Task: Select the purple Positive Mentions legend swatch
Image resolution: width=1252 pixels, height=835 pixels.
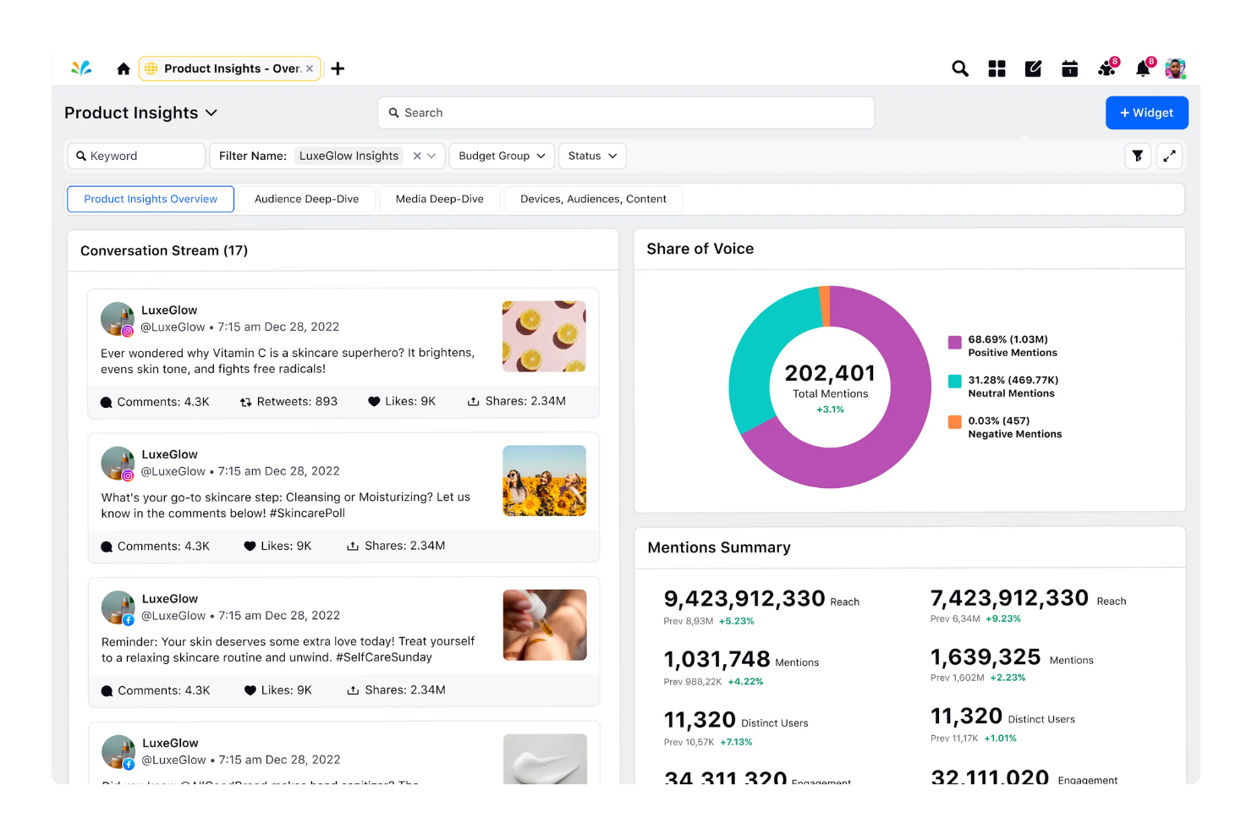Action: [x=954, y=342]
